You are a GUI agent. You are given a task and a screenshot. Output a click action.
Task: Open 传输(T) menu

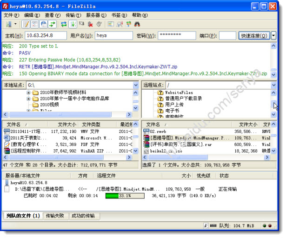click(x=73, y=15)
